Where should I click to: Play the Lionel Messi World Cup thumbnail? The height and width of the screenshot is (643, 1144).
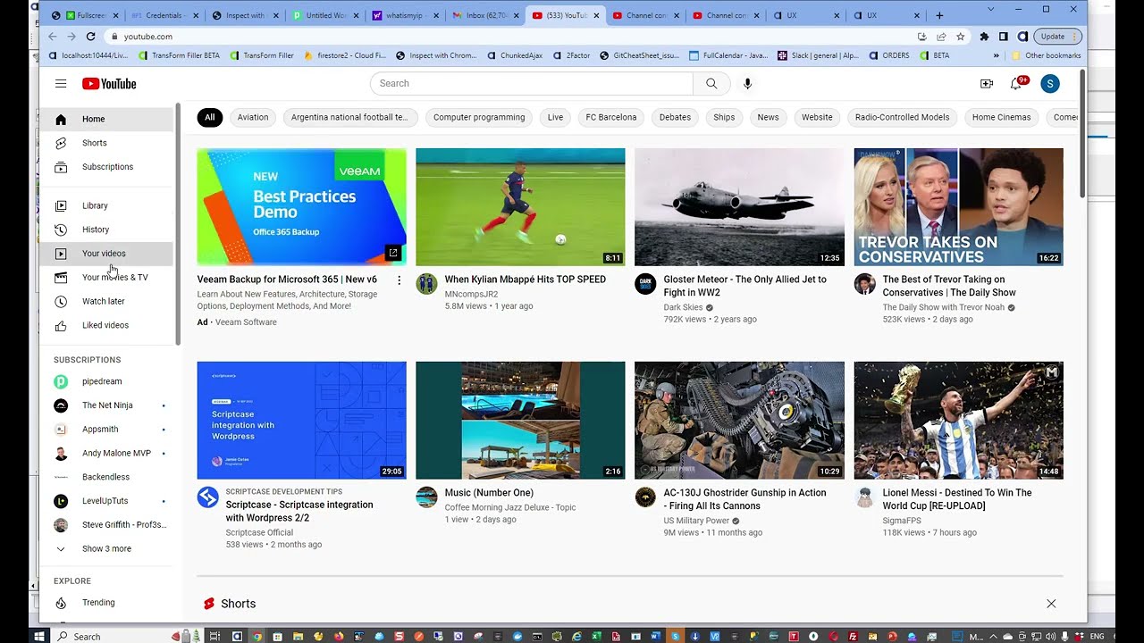958,421
